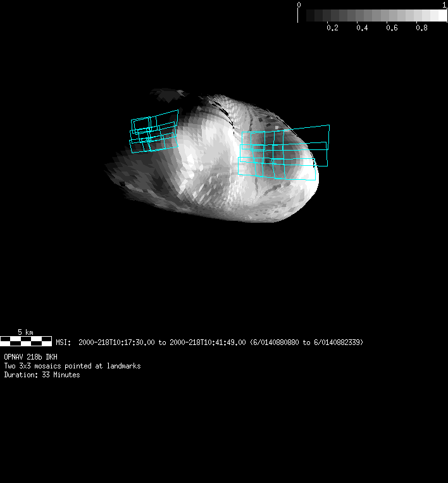This screenshot has height=483, width=448.
Task: Pick the 0.6 tick label on legend
Action: pyautogui.click(x=392, y=28)
